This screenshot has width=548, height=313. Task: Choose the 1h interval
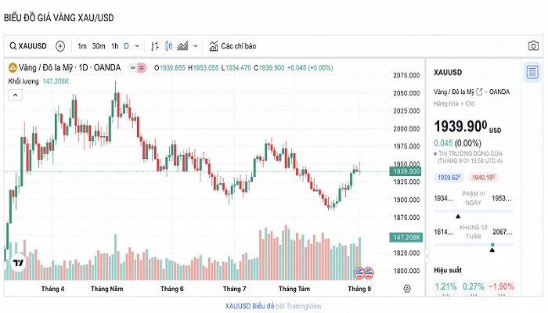(x=114, y=46)
